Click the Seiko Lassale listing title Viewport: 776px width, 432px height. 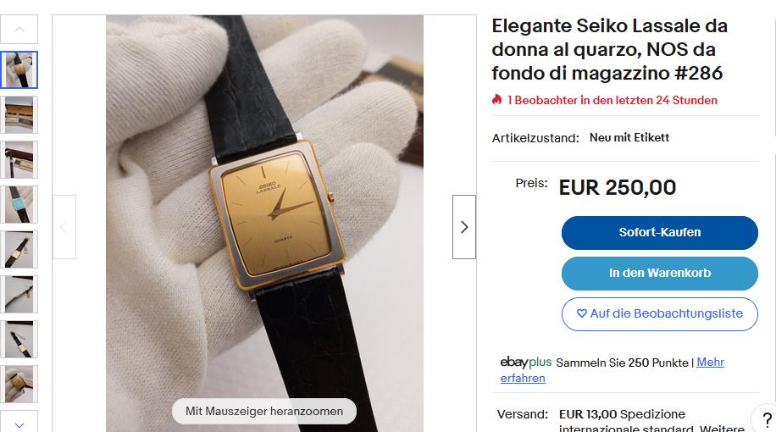pyautogui.click(x=609, y=49)
